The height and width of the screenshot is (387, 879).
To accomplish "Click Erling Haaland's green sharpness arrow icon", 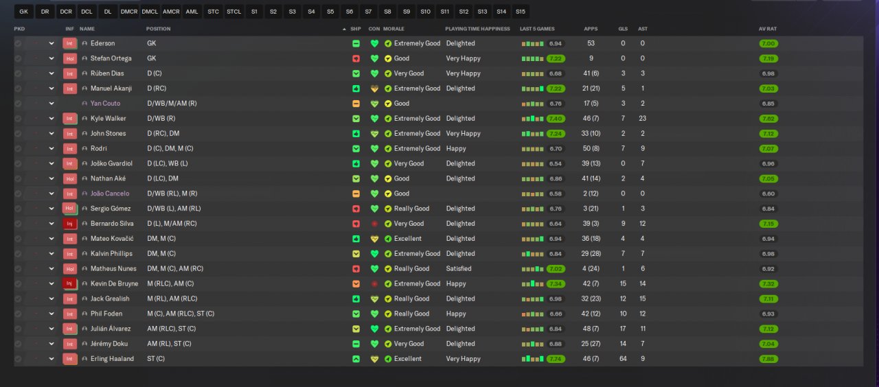I will pyautogui.click(x=356, y=359).
